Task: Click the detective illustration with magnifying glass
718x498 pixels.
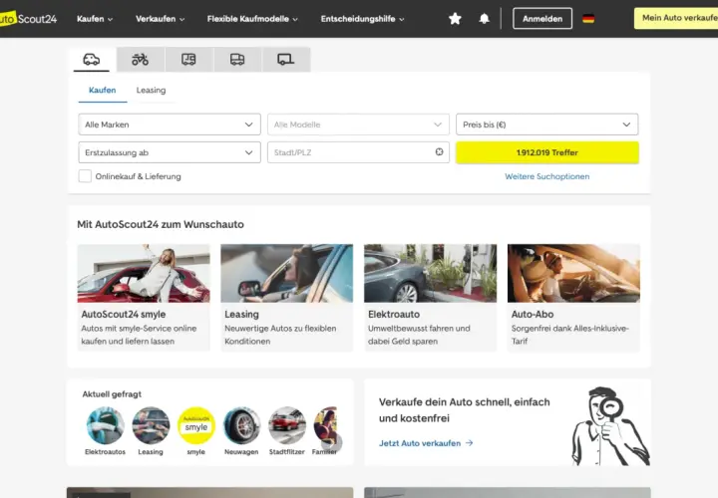Action: tap(610, 426)
